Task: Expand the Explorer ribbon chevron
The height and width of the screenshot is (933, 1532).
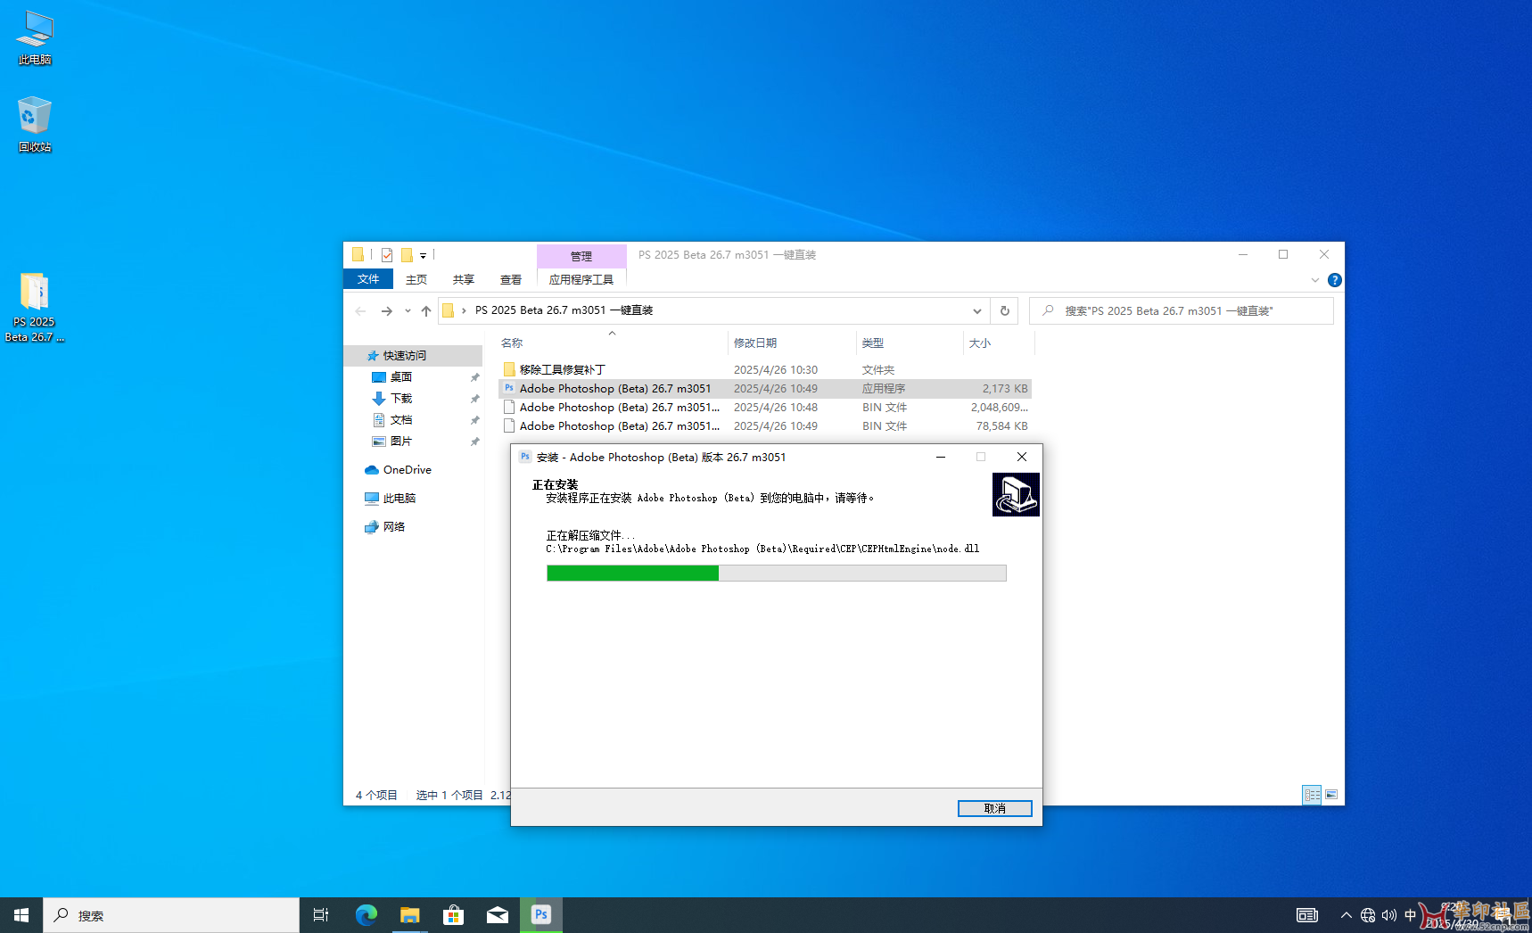Action: pos(1314,280)
